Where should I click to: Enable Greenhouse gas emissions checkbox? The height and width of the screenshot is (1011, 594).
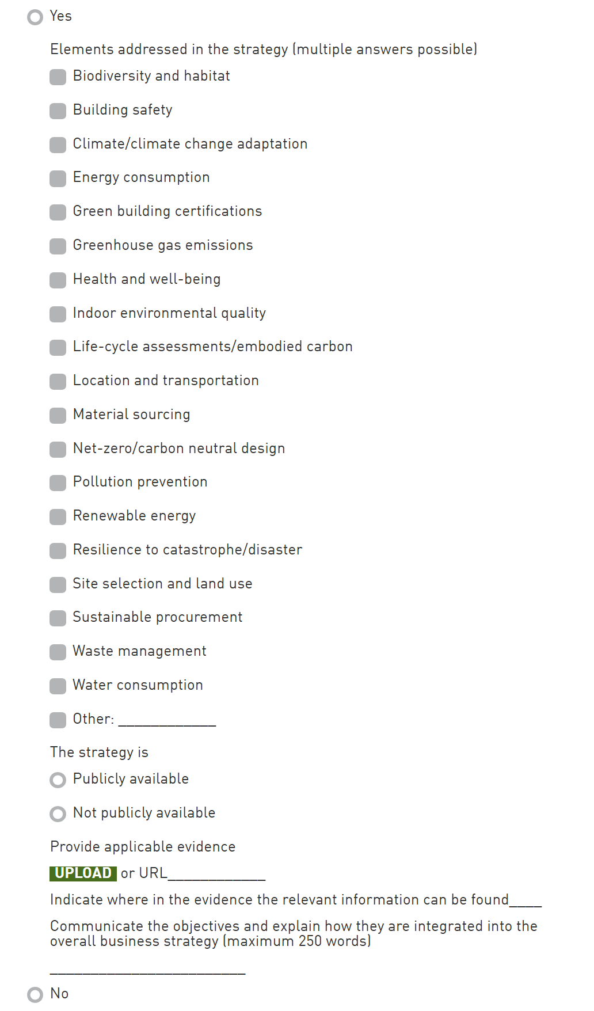(58, 246)
